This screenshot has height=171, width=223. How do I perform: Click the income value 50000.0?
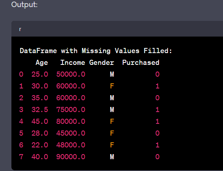coord(71,74)
